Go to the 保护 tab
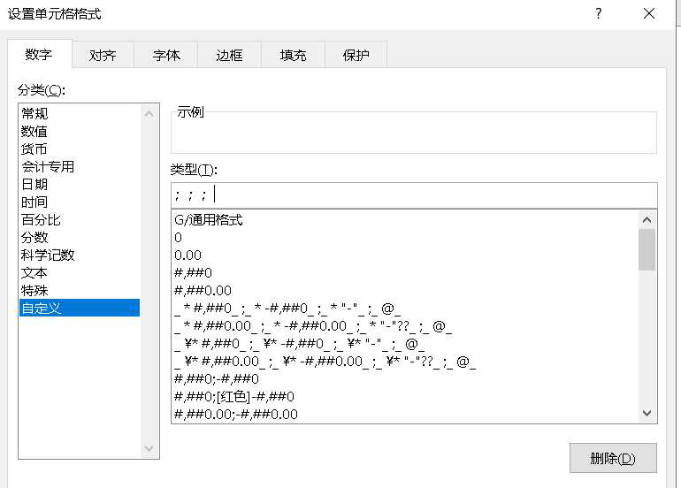 click(356, 55)
